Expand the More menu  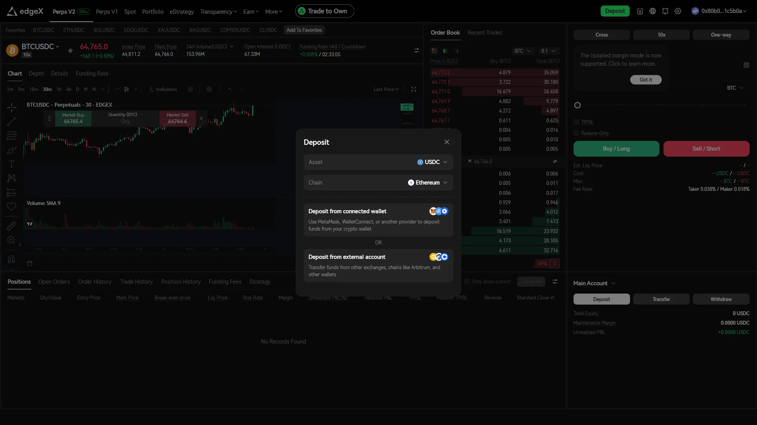pos(274,12)
